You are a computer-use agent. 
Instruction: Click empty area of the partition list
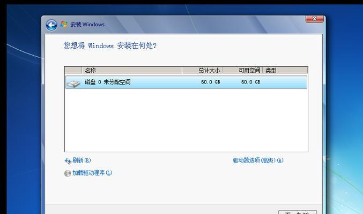(186, 120)
